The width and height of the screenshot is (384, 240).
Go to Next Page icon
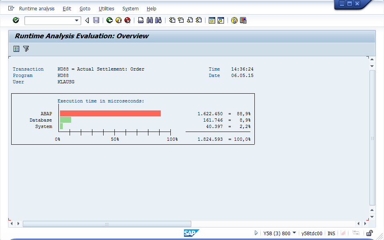190,20
